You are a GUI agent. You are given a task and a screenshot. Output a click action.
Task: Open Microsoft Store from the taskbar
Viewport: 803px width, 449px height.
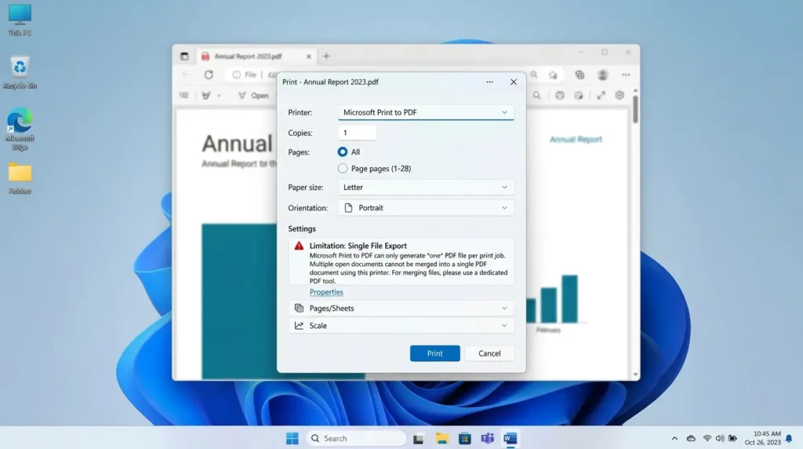[x=464, y=438]
